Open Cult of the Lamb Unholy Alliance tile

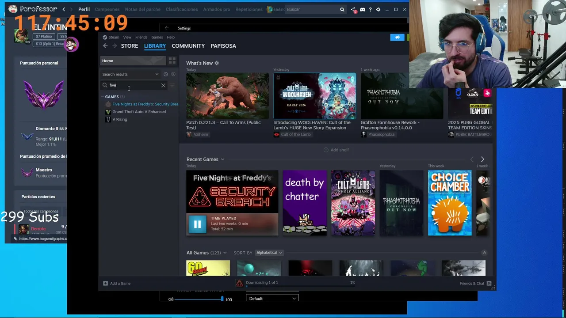pos(353,203)
